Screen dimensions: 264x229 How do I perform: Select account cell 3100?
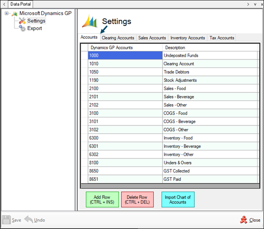click(125, 113)
